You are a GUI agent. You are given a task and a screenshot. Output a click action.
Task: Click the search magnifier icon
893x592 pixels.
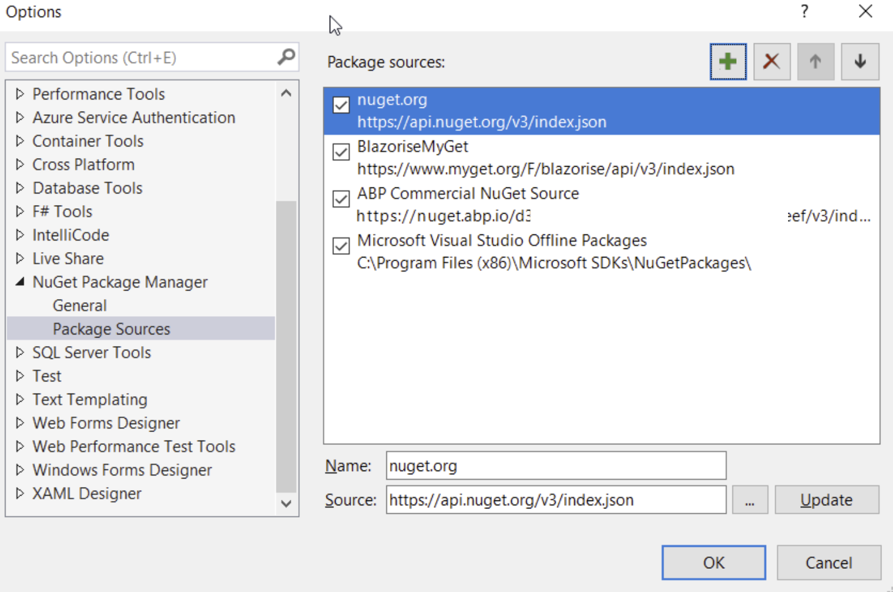(286, 57)
